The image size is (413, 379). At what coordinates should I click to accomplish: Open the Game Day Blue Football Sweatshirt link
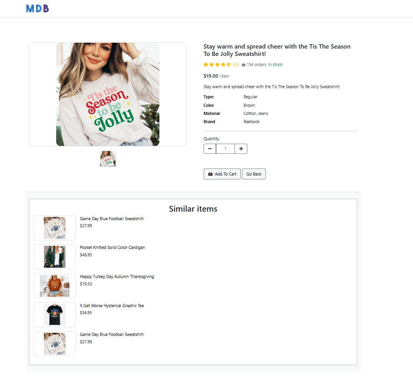(x=112, y=219)
